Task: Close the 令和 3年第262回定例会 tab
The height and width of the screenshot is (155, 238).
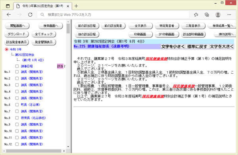Action: (x=68, y=6)
